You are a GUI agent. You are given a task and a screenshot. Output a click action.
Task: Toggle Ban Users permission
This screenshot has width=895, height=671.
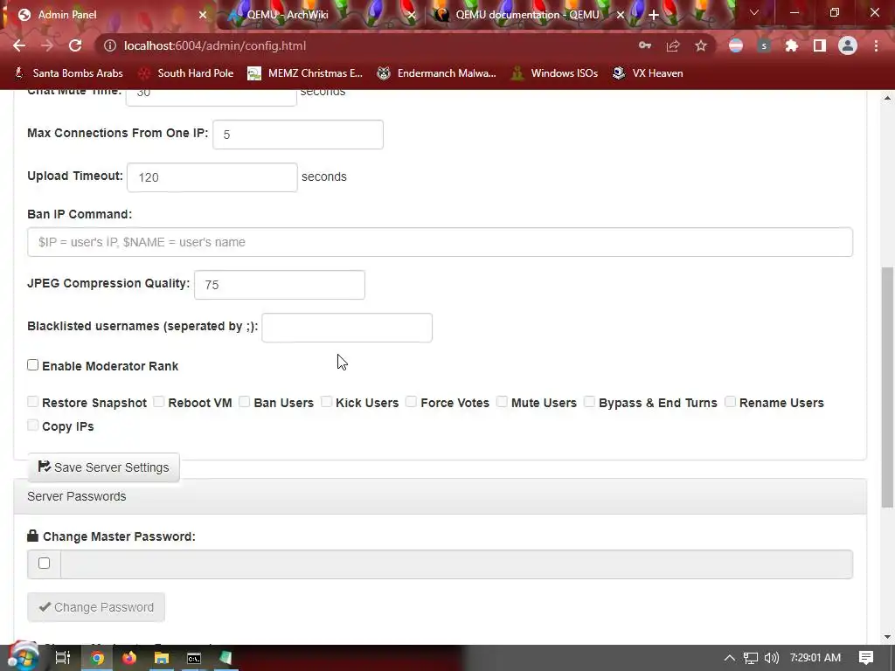click(x=245, y=402)
